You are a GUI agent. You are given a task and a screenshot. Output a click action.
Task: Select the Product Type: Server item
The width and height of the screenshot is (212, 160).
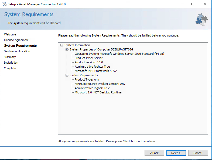88,58
